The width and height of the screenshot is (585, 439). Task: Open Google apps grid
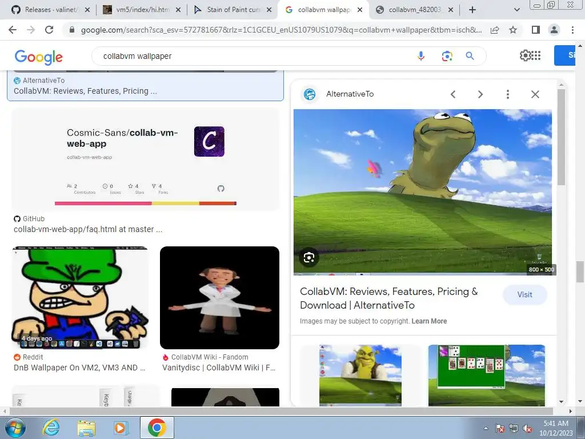[536, 55]
